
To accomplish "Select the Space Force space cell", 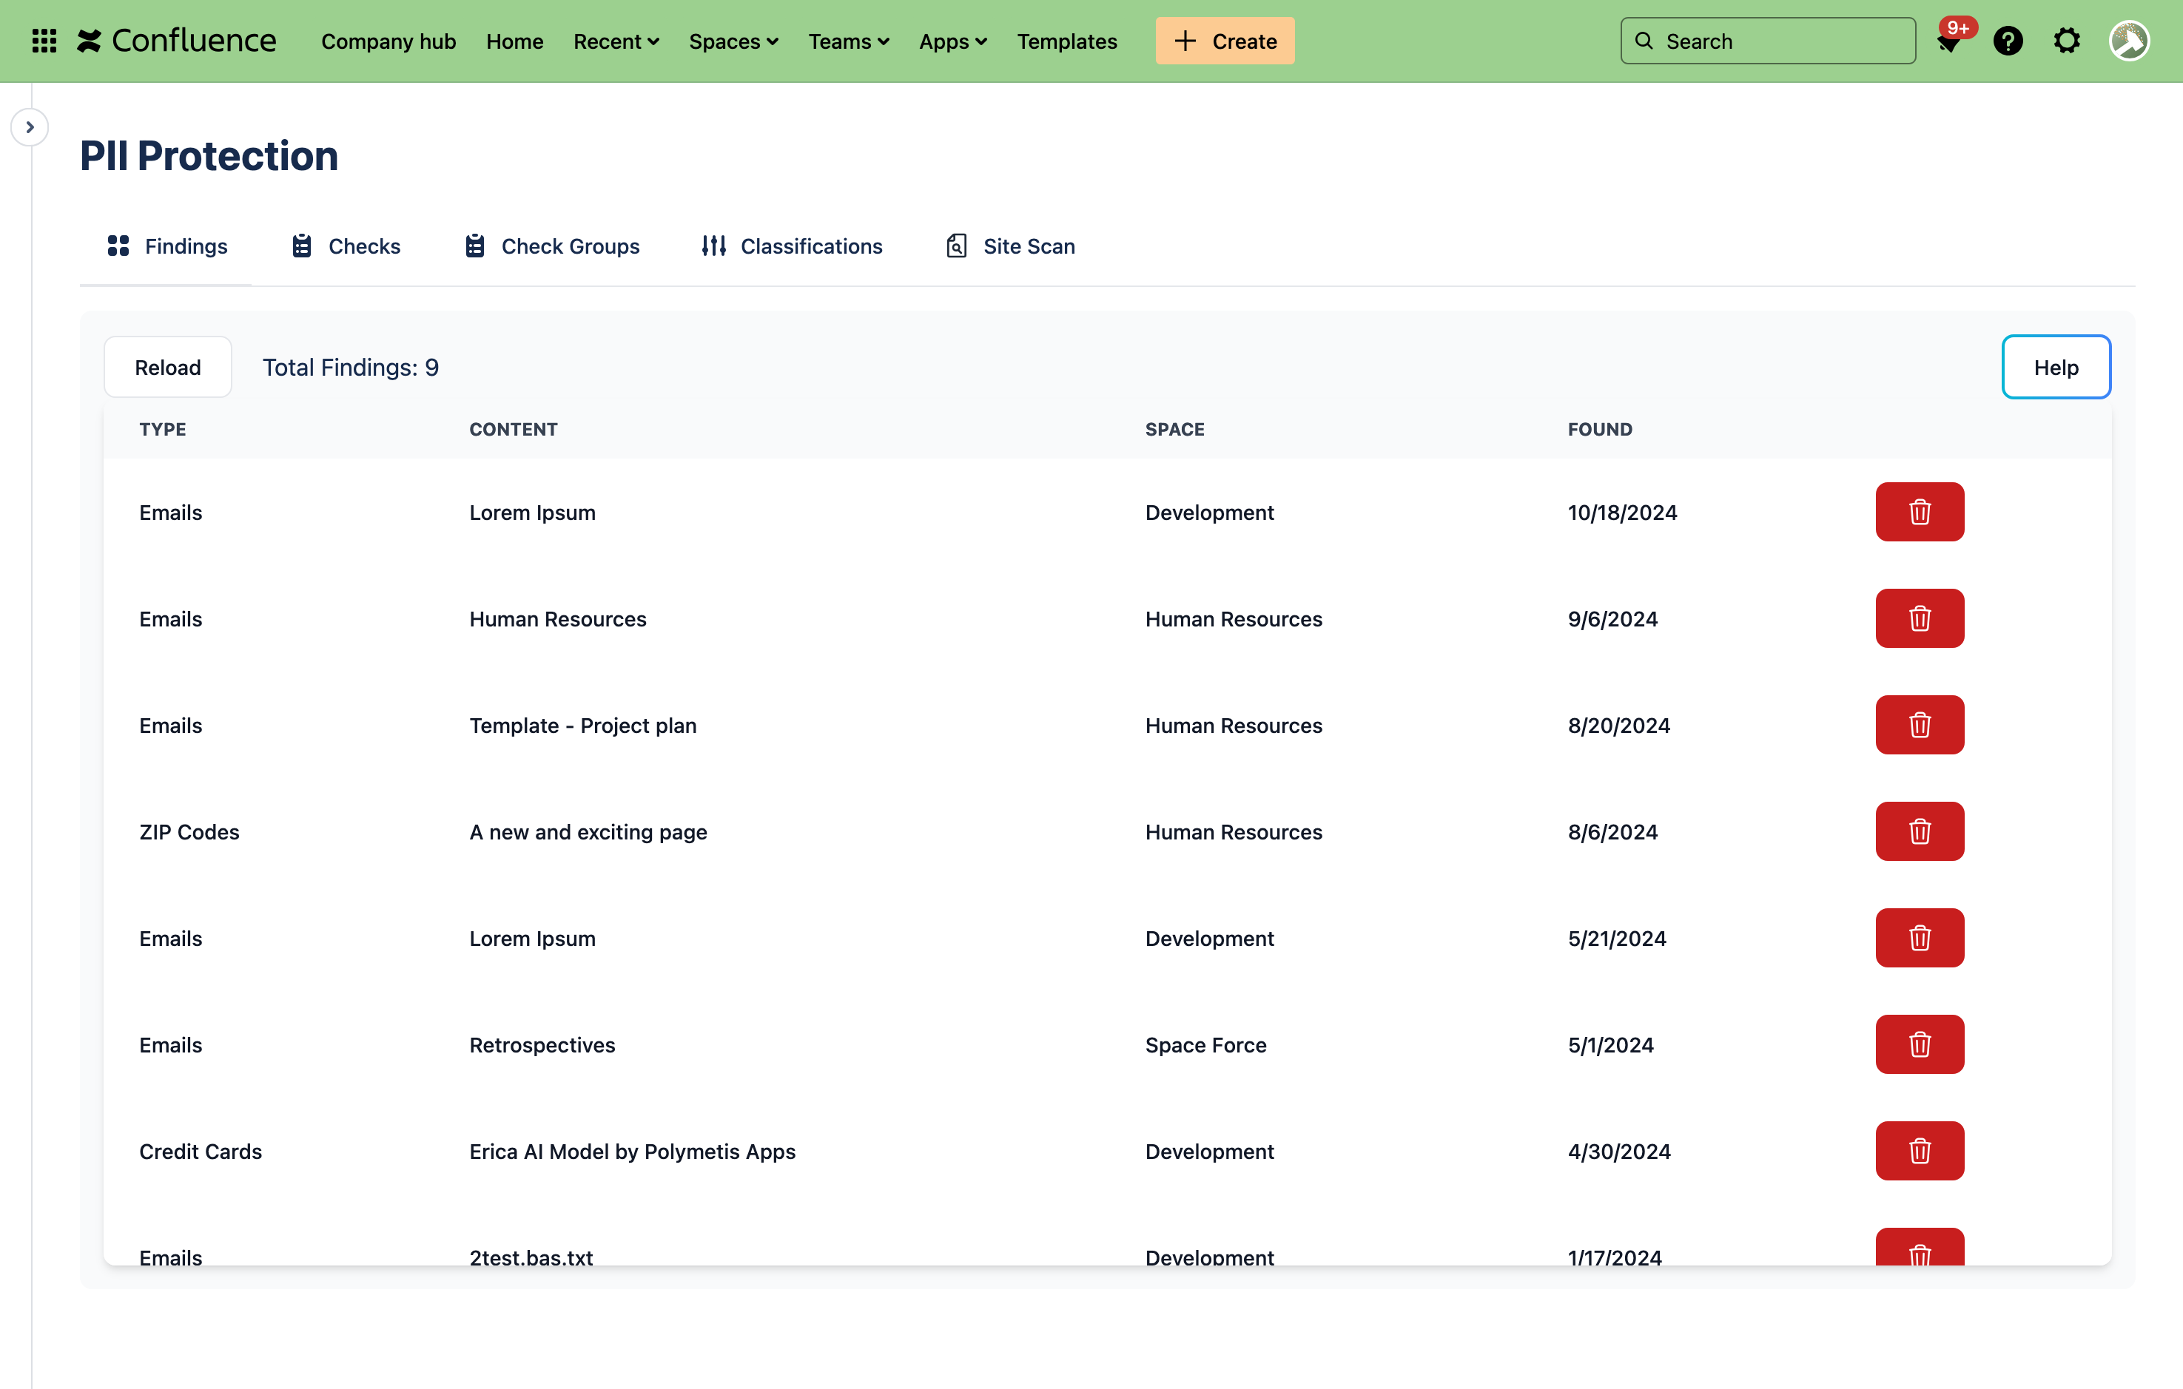I will click(x=1205, y=1044).
